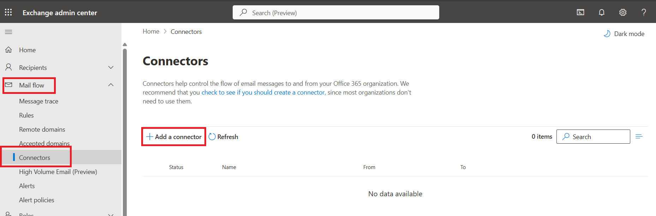Click the Refresh button

[223, 137]
